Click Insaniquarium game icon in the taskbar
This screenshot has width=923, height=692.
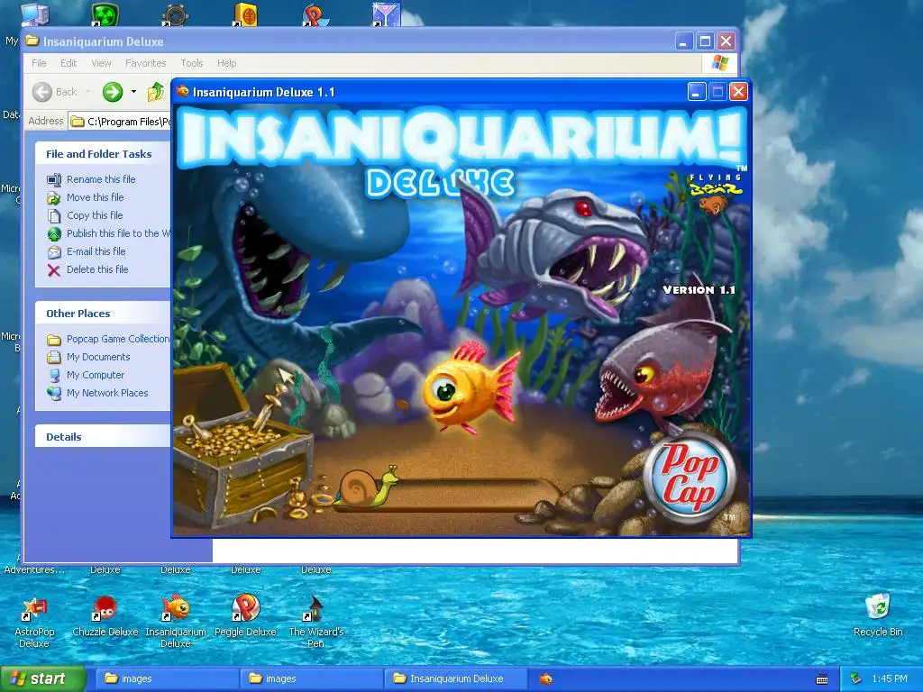pos(546,678)
